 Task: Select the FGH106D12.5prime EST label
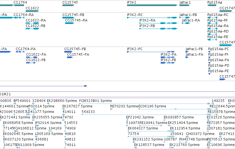point(30,128)
